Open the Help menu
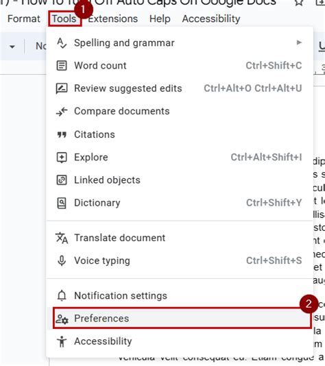The width and height of the screenshot is (325, 366). click(160, 19)
